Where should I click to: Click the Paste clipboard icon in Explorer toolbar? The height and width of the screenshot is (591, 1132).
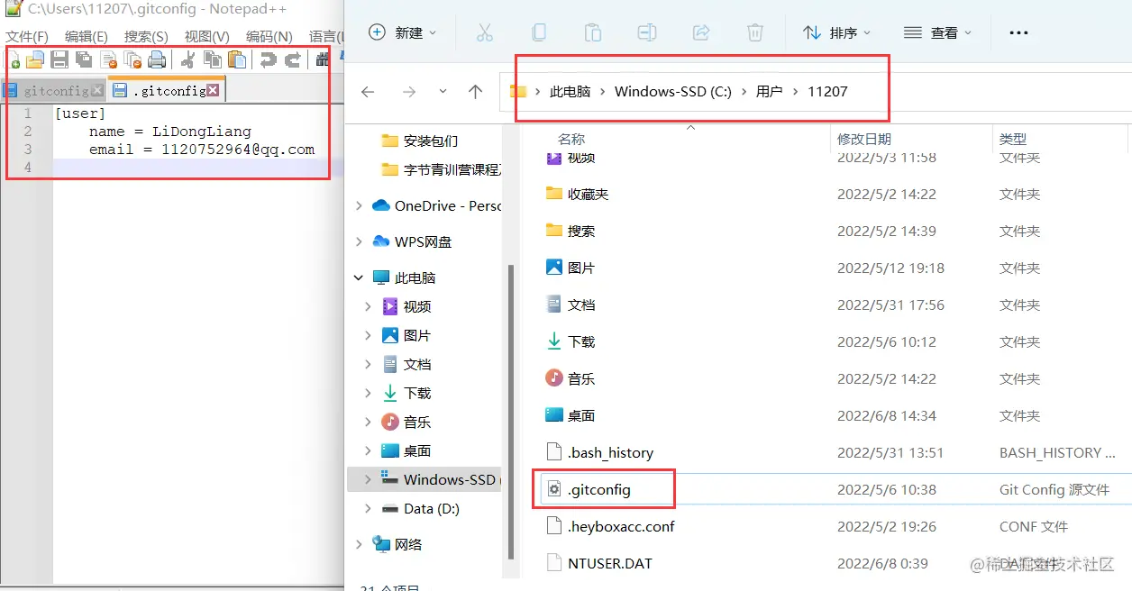593,32
